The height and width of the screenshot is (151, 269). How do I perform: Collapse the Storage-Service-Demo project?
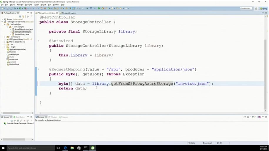pyautogui.click(x=2, y=22)
